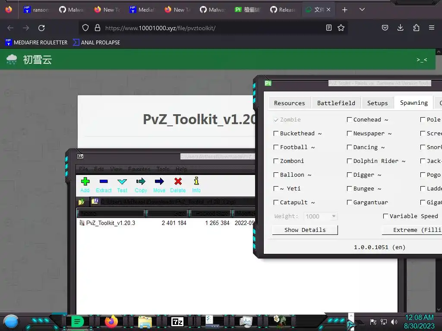Enable the Buckethead zombie checkbox

click(276, 134)
